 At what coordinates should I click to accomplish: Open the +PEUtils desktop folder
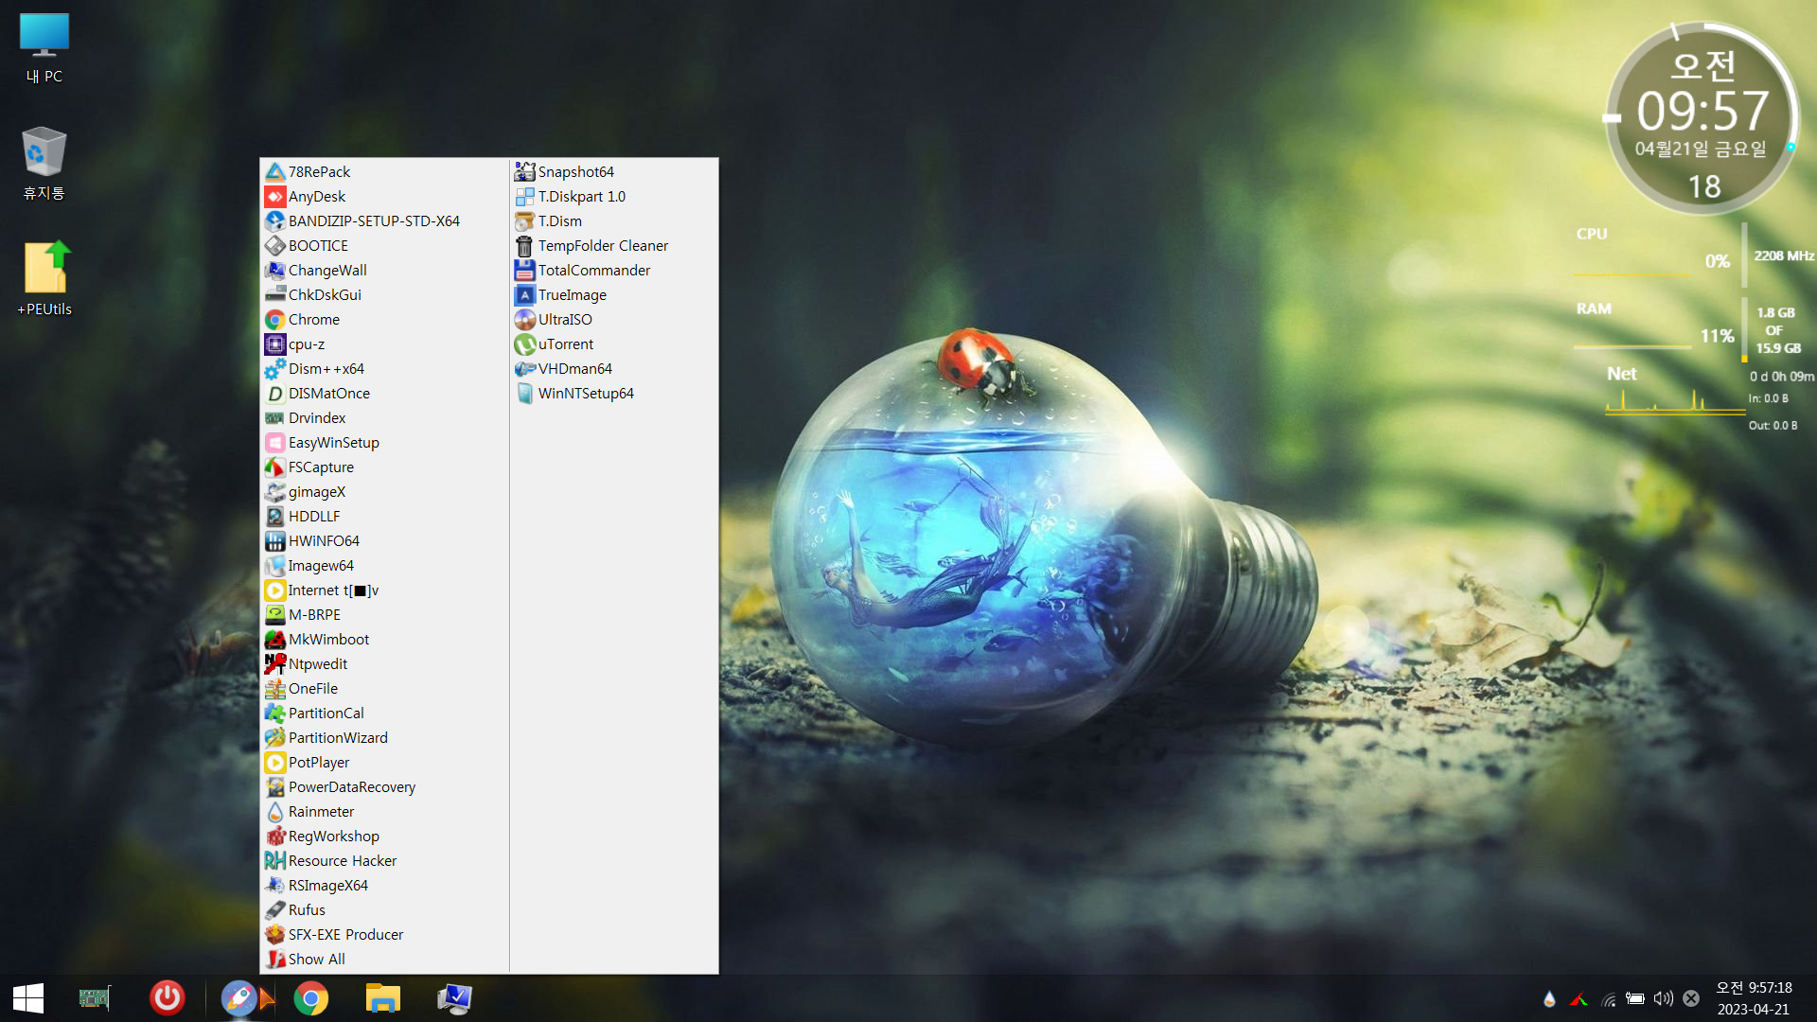[x=44, y=280]
